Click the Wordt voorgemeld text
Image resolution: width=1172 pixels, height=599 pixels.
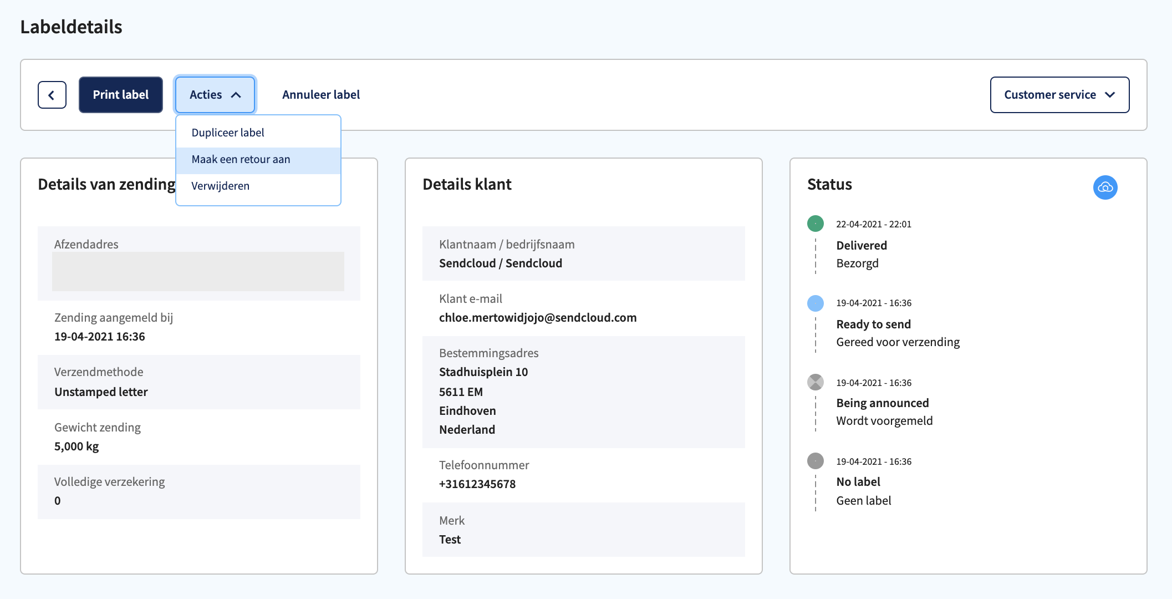pyautogui.click(x=885, y=421)
